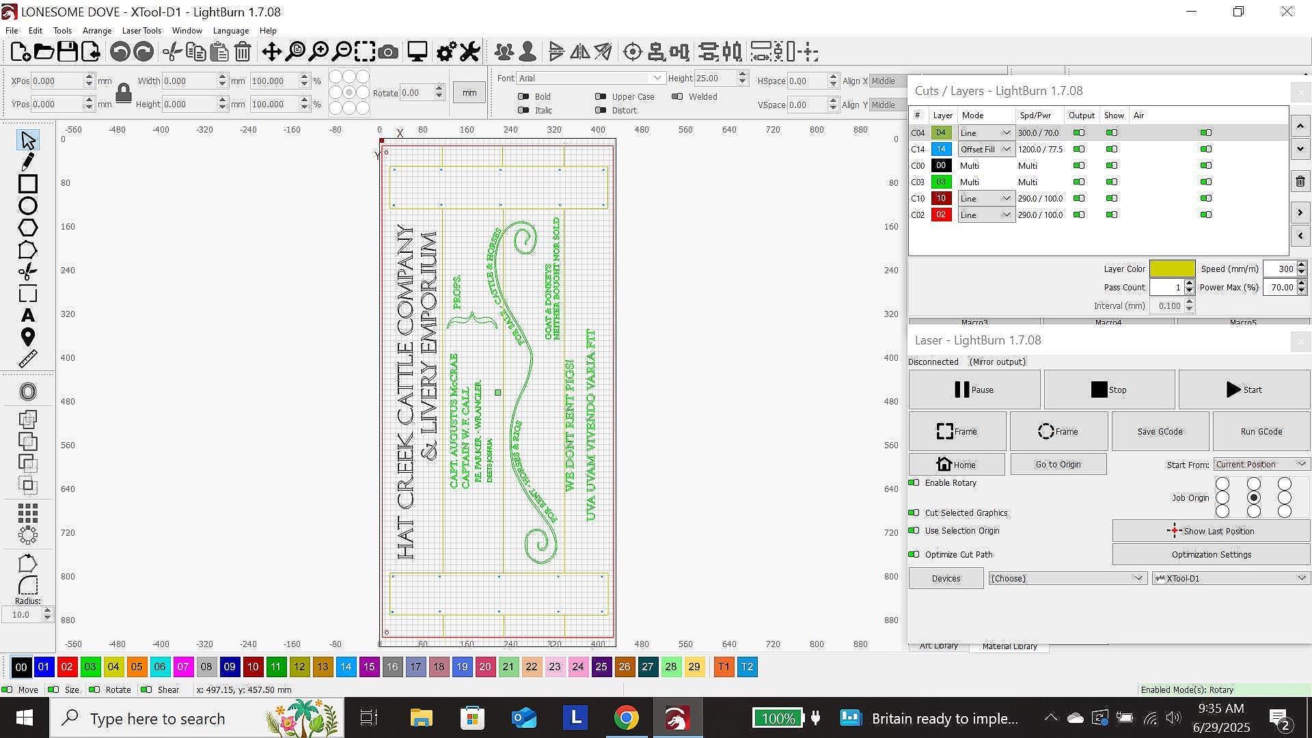Open the Window menu
The width and height of the screenshot is (1312, 738).
pyautogui.click(x=187, y=31)
